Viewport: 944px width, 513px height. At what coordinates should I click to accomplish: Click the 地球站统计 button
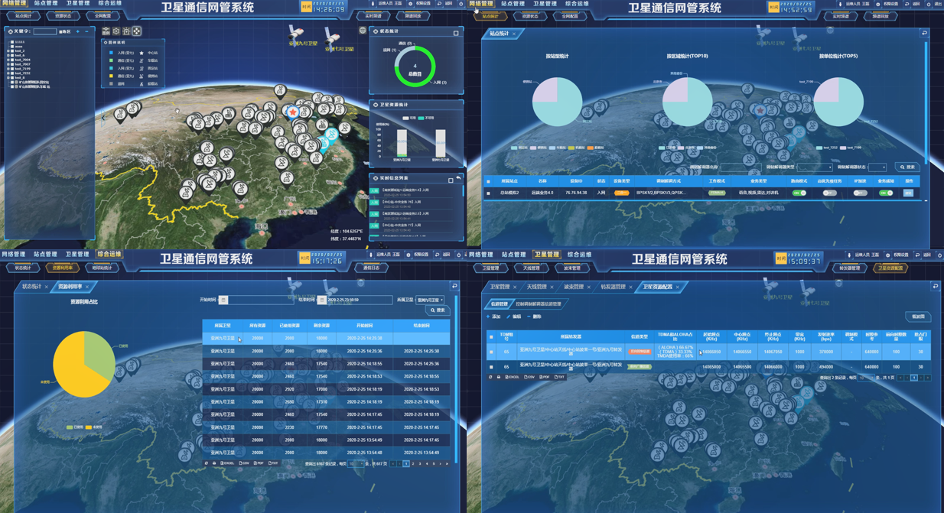pyautogui.click(x=103, y=268)
